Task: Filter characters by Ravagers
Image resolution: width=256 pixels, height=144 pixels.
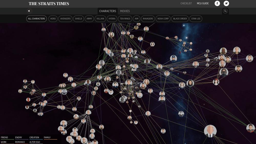Action: click(x=148, y=19)
